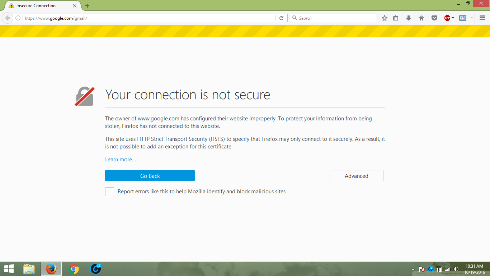Expand the Adblock Plus dropdown arrow
Screen dimensions: 490x276
[453, 18]
